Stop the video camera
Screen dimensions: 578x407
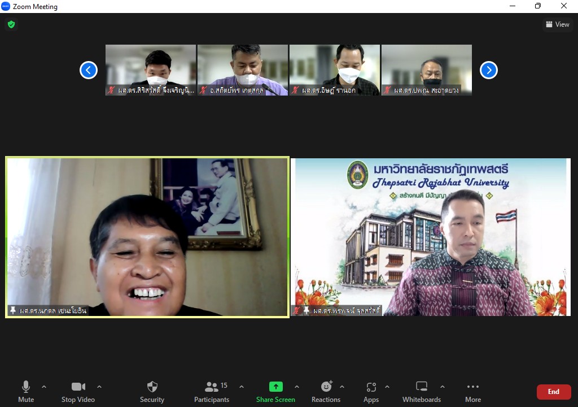tap(78, 392)
